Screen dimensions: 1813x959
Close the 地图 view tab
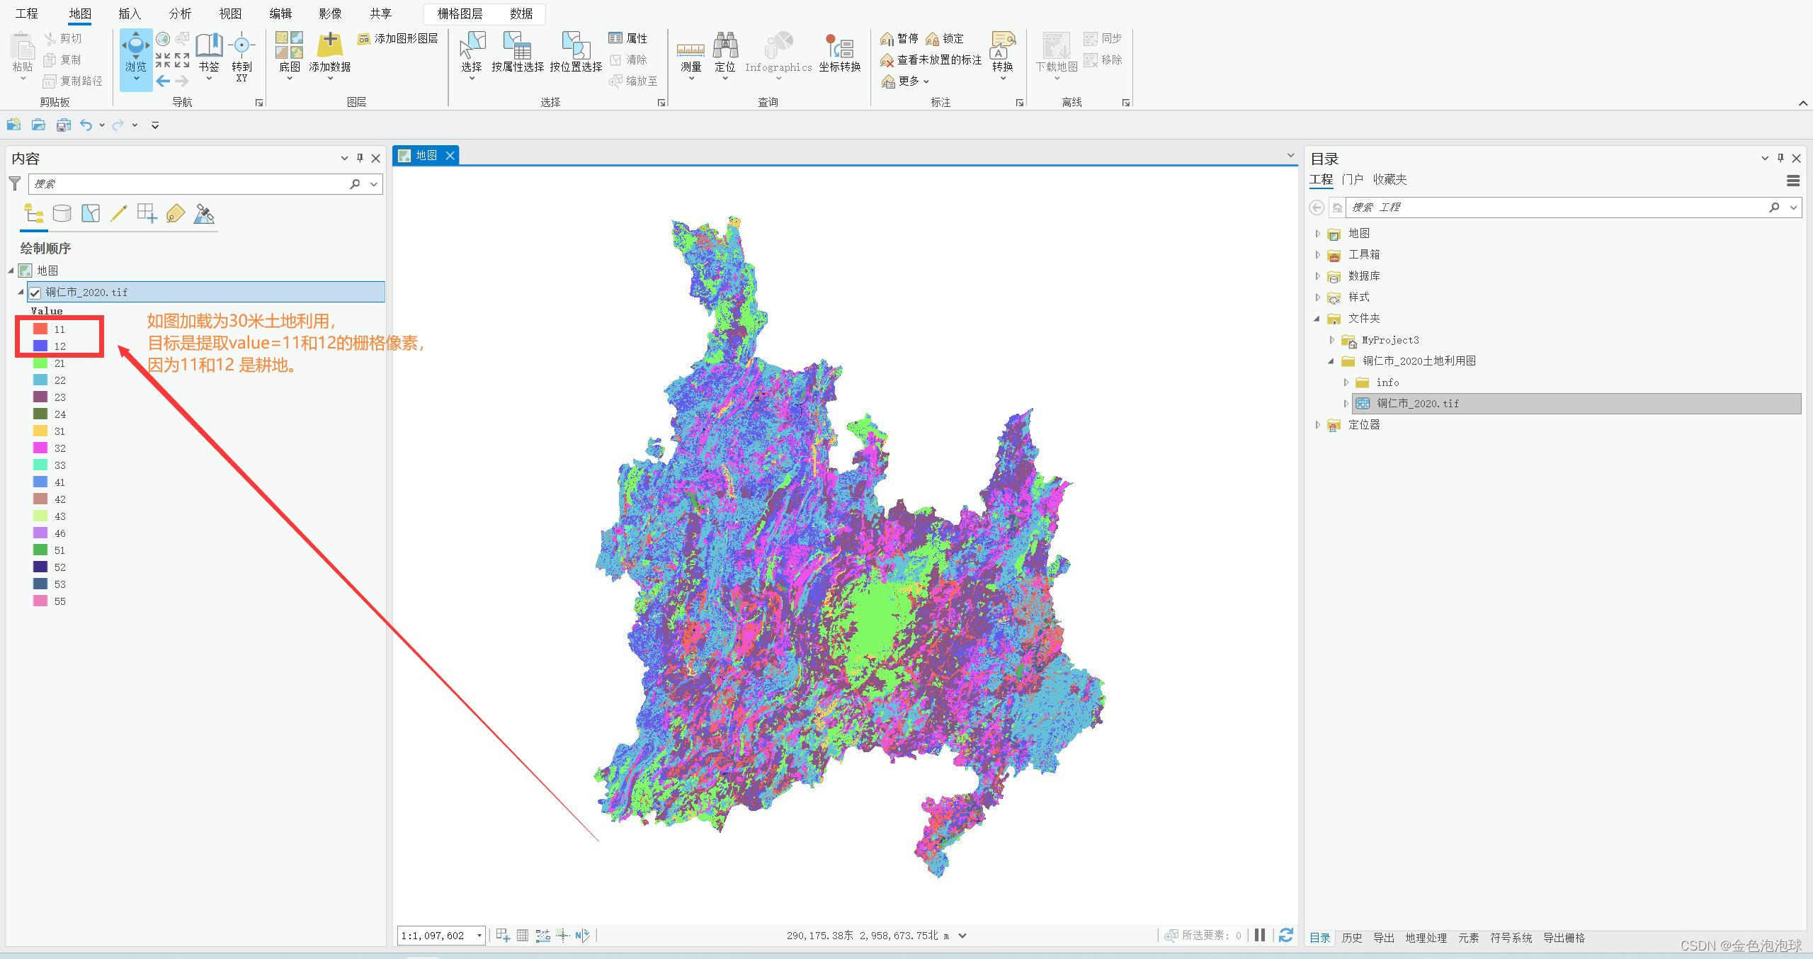coord(450,155)
